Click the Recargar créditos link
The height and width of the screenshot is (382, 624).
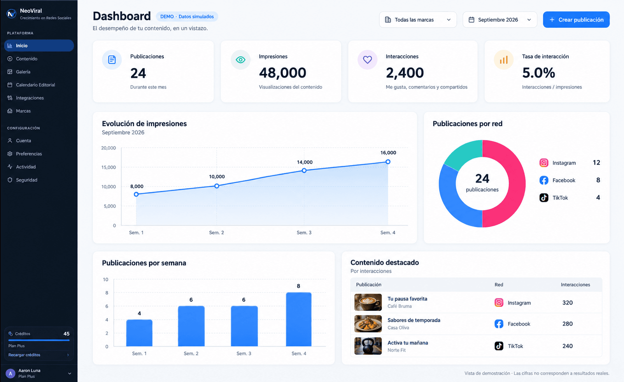(25, 355)
